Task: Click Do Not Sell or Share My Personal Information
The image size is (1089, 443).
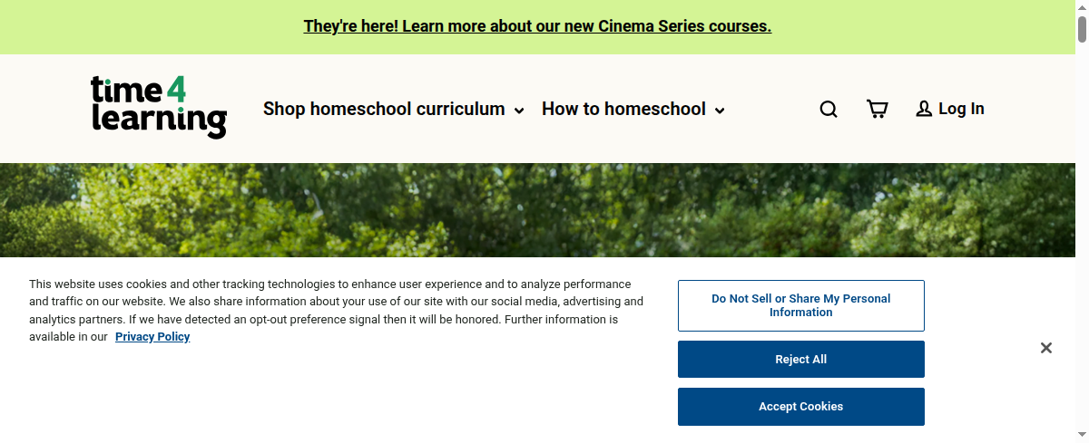Action: [x=800, y=305]
